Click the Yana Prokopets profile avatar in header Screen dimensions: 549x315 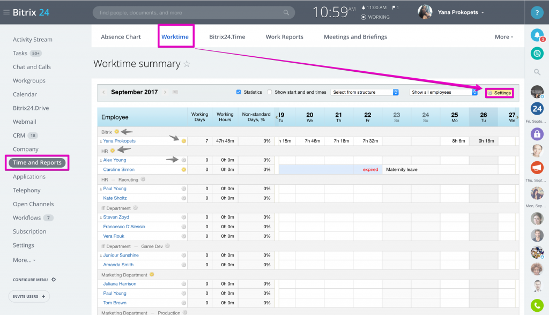tap(425, 12)
